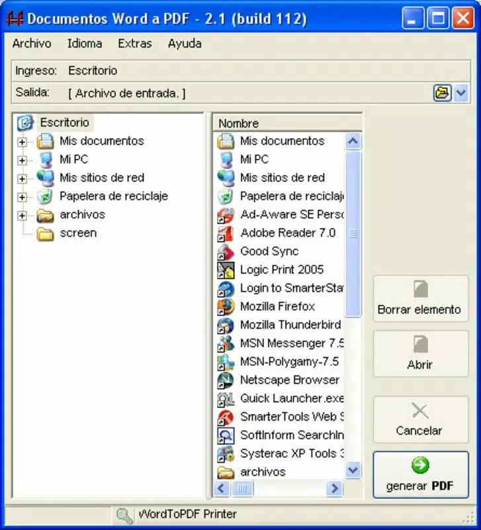Select Mis sitios de red in Nombre list
This screenshot has height=530, width=481.
(283, 178)
